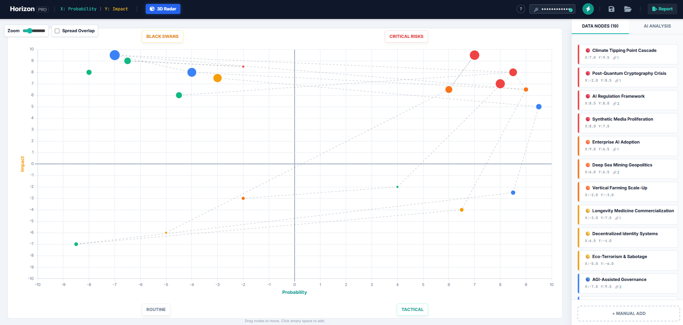Select the Data Nodes tab
The height and width of the screenshot is (325, 683).
coord(600,26)
